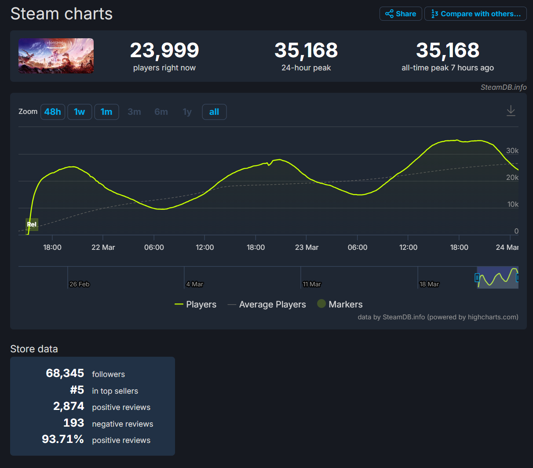The image size is (533, 468).
Task: Click the 30k y-axis label
Action: pyautogui.click(x=512, y=150)
